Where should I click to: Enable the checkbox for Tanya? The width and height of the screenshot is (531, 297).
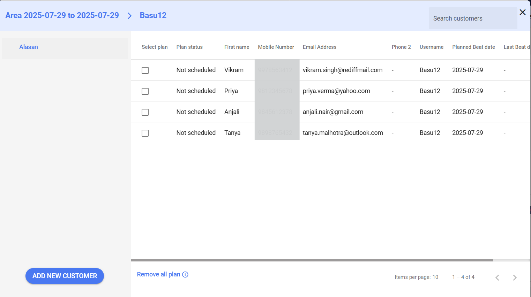(145, 133)
